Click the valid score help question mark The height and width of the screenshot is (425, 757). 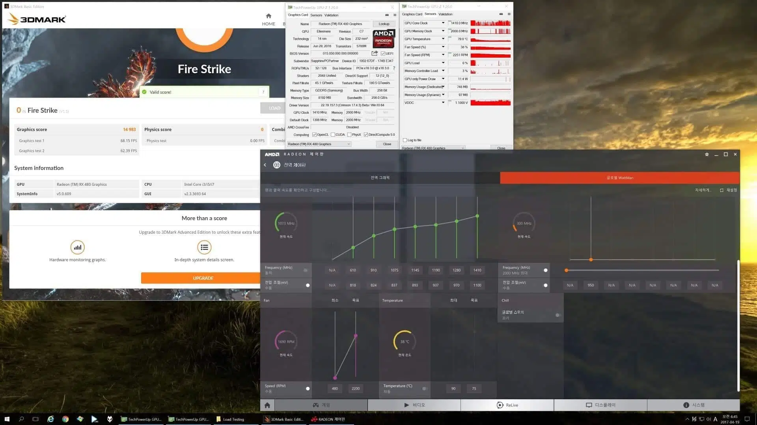tap(263, 92)
